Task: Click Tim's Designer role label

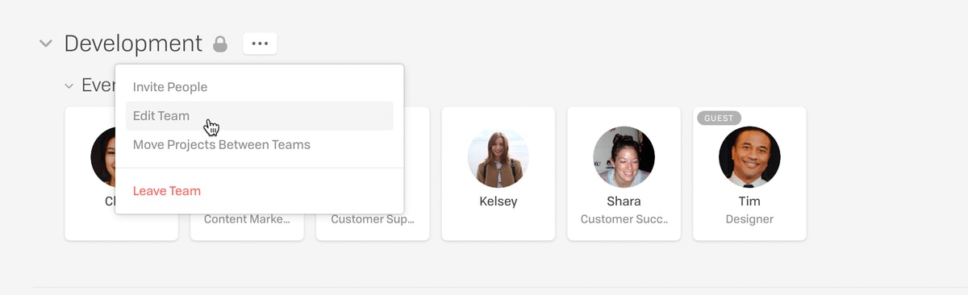Action: pos(749,219)
